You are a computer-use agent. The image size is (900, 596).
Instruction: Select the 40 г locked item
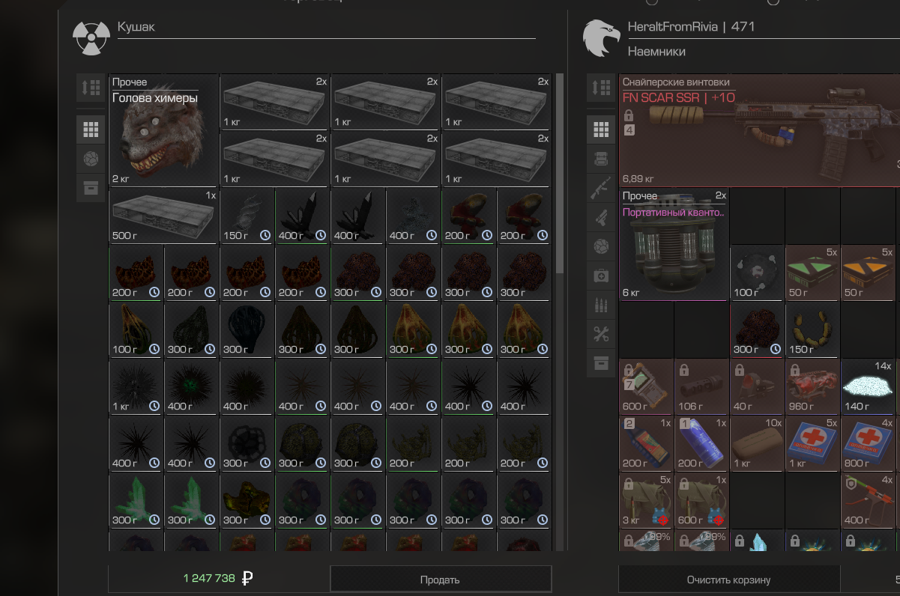click(x=757, y=386)
